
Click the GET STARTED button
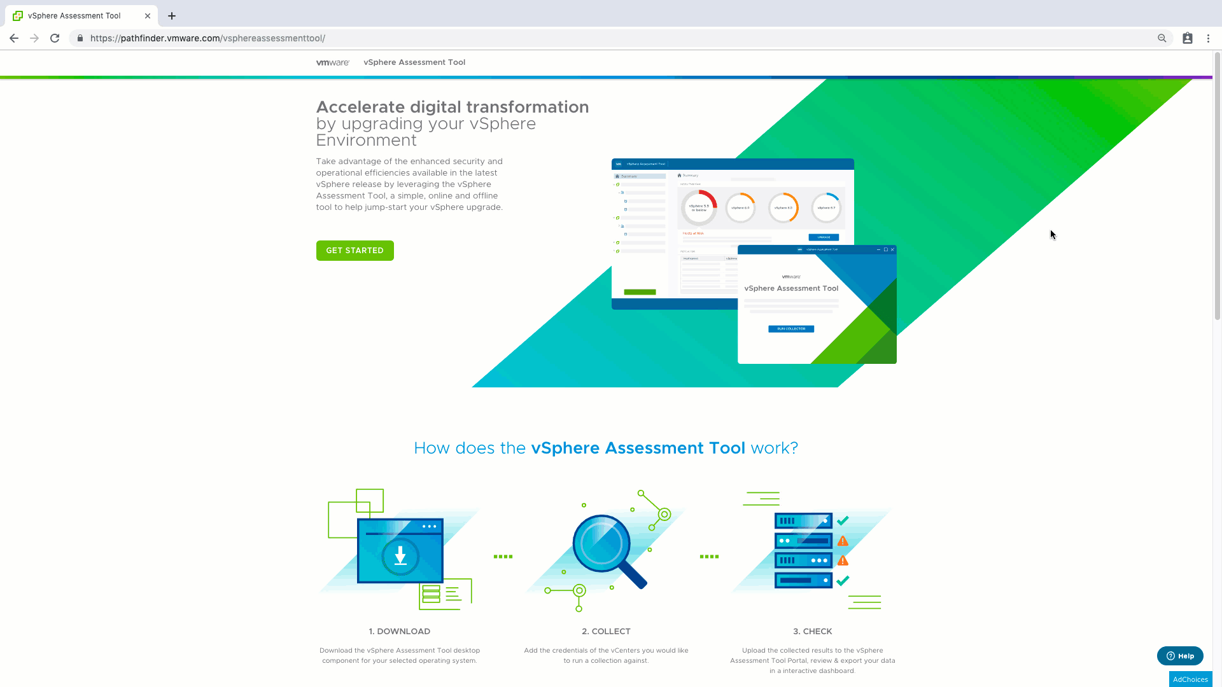click(x=355, y=251)
